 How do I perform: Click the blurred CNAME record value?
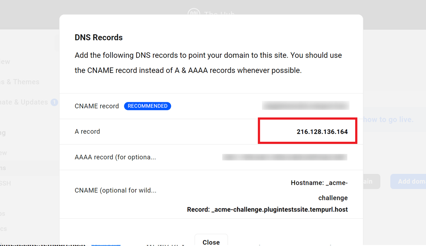tap(306, 106)
